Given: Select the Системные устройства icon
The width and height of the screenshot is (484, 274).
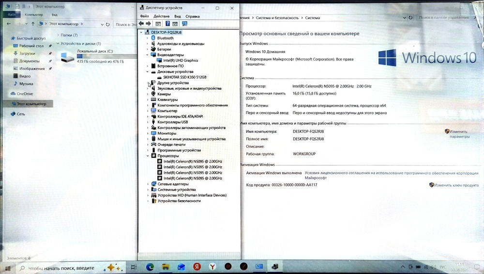Looking at the screenshot, I should coord(154,190).
